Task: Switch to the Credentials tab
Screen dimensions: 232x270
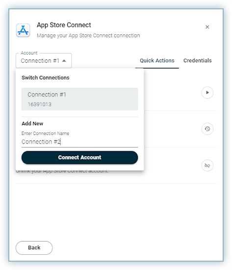Action: tap(197, 60)
